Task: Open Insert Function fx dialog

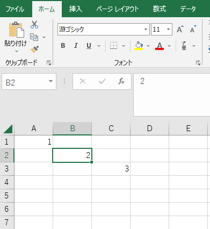Action: (x=121, y=81)
